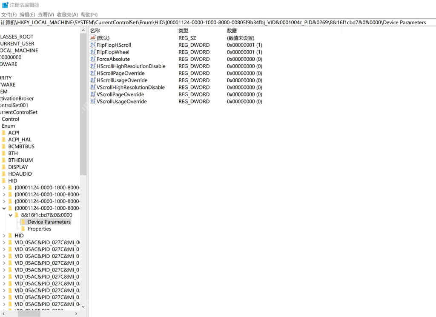Select the (默认) string value icon

(x=93, y=38)
